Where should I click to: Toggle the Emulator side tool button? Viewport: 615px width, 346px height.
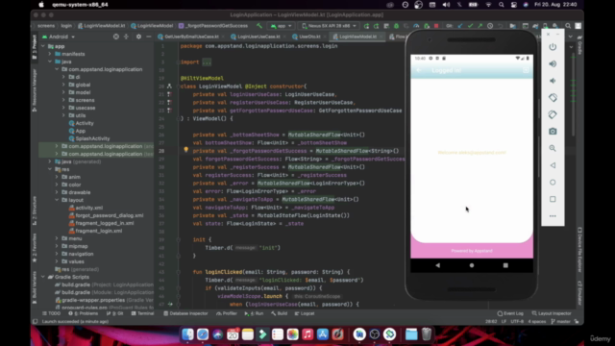click(x=579, y=293)
